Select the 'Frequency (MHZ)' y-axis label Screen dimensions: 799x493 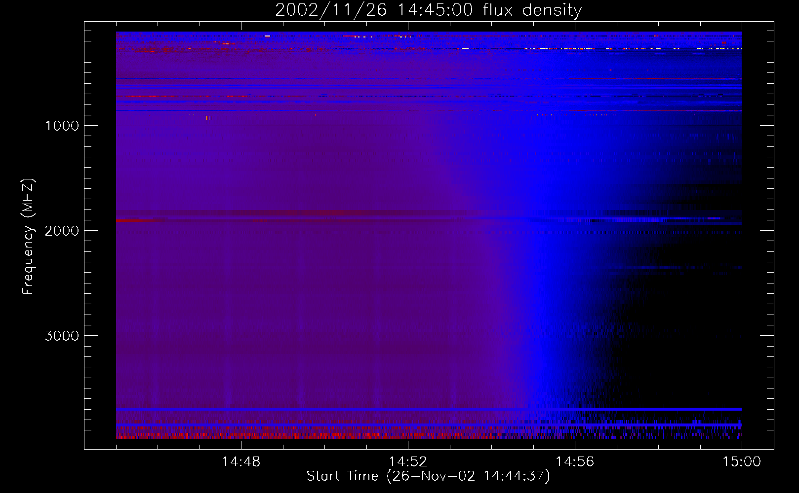(x=29, y=237)
